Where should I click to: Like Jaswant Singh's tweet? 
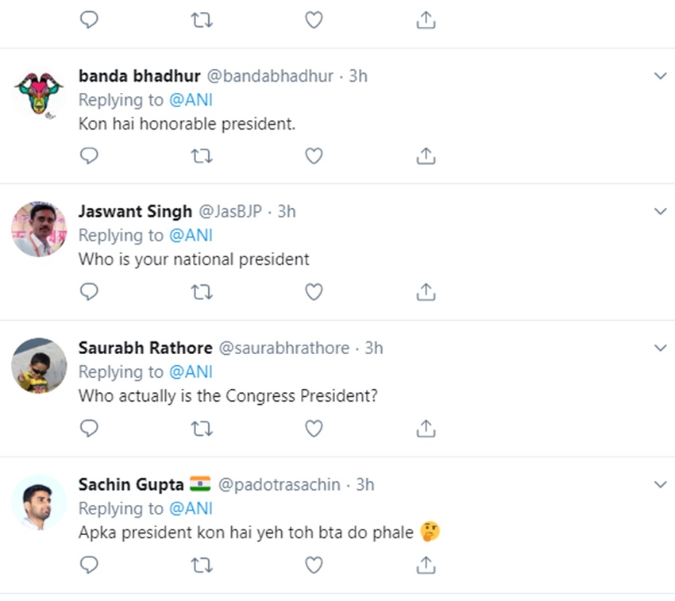[314, 292]
